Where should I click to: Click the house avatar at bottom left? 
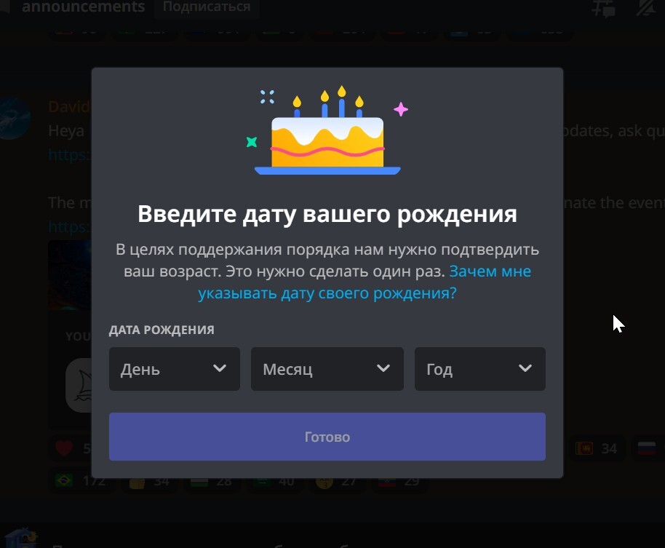click(20, 539)
